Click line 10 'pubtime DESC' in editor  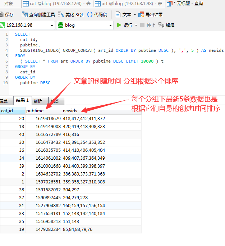(x=35, y=83)
